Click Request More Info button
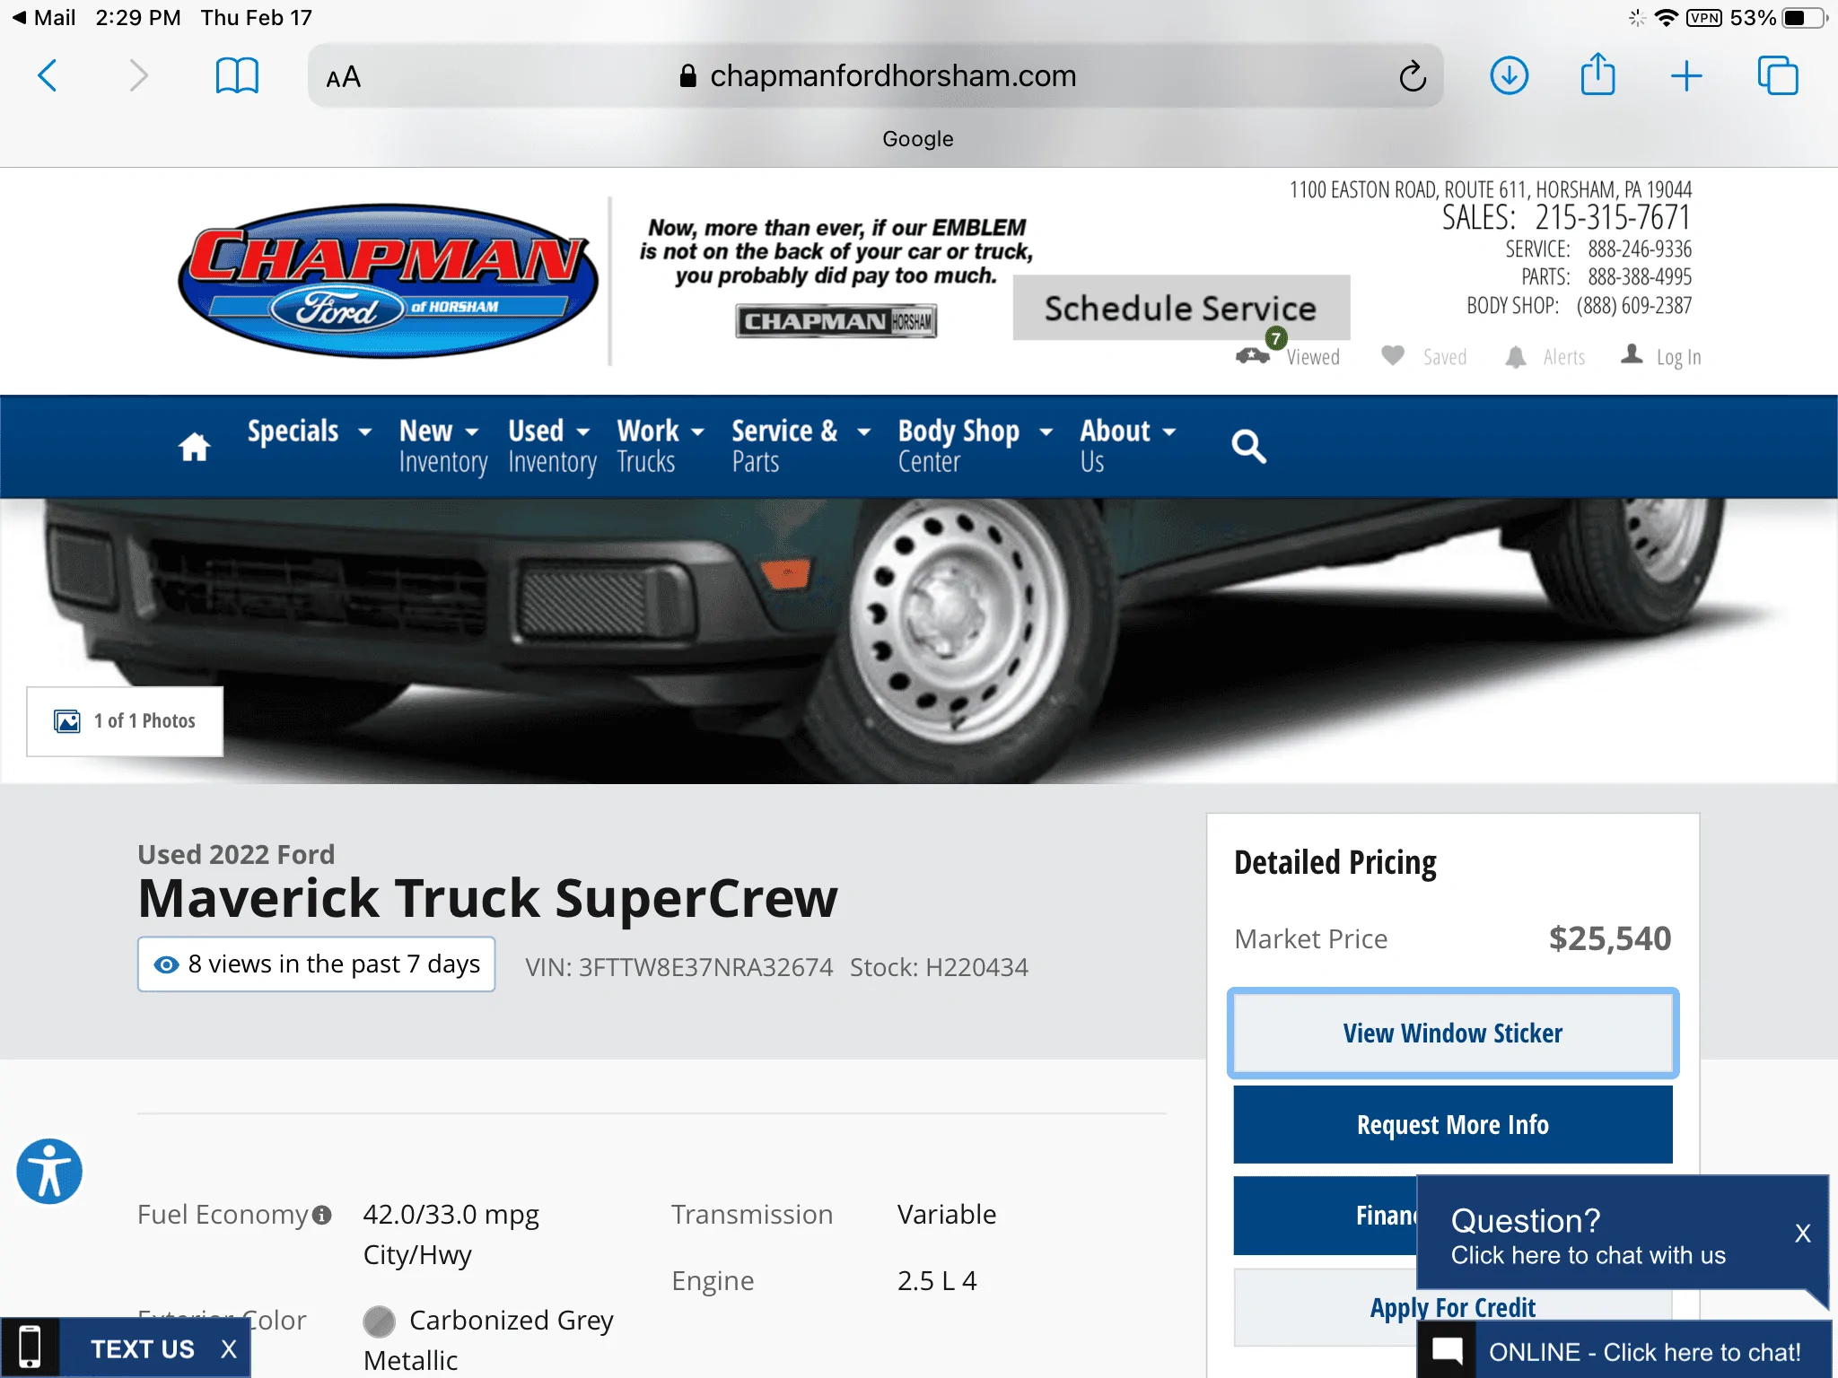This screenshot has height=1378, width=1838. coord(1452,1124)
